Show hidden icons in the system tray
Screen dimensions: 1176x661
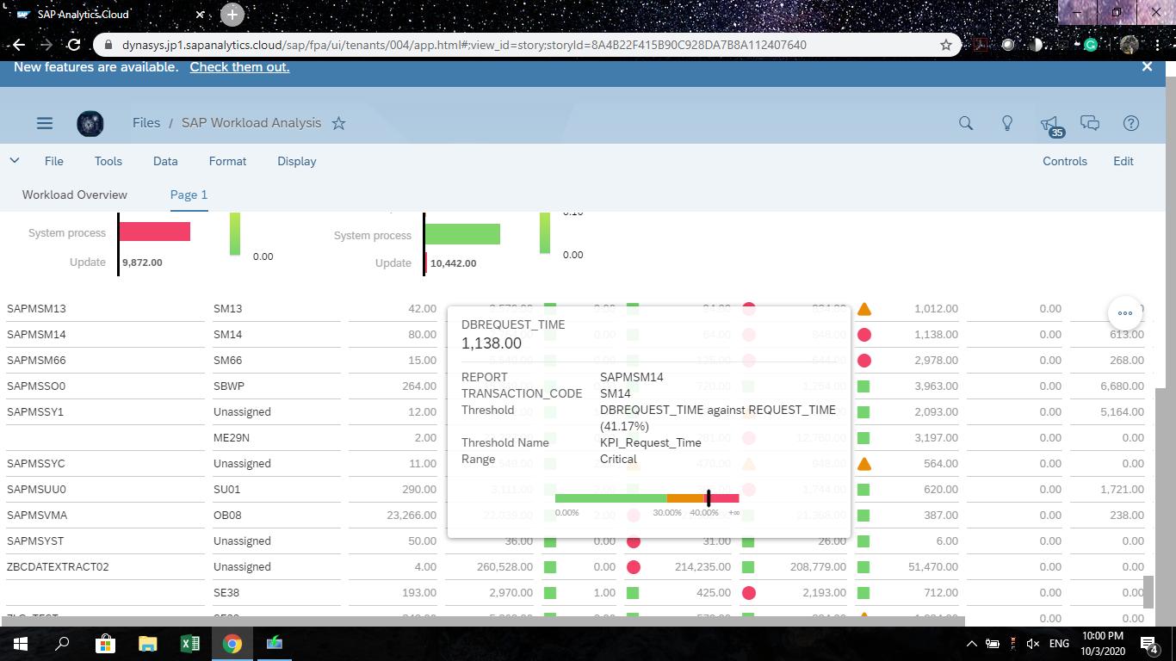pos(971,643)
